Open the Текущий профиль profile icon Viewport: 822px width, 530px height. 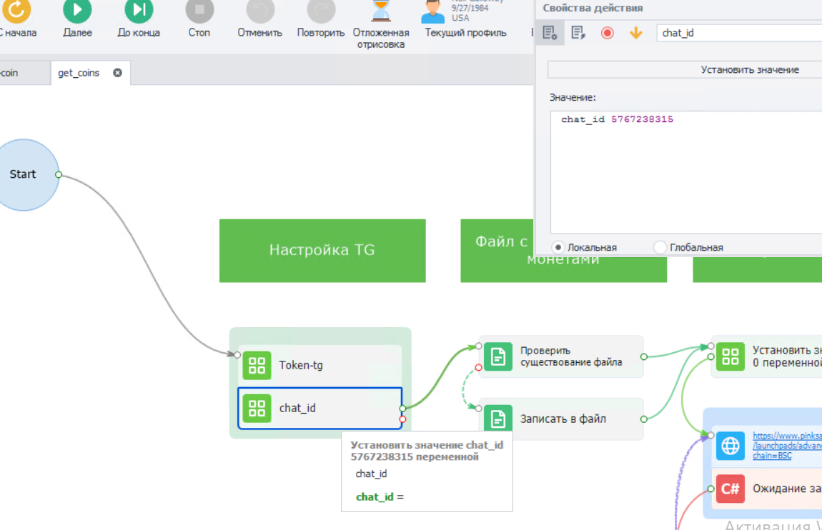click(432, 12)
